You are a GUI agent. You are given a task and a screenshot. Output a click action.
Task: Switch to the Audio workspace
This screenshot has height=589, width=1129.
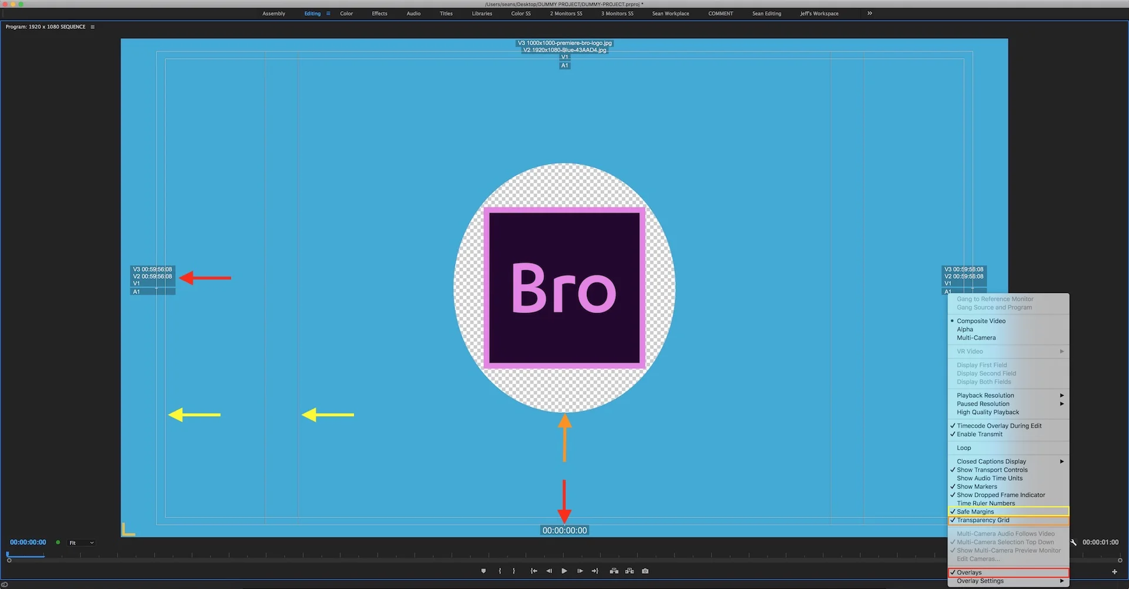pyautogui.click(x=413, y=14)
